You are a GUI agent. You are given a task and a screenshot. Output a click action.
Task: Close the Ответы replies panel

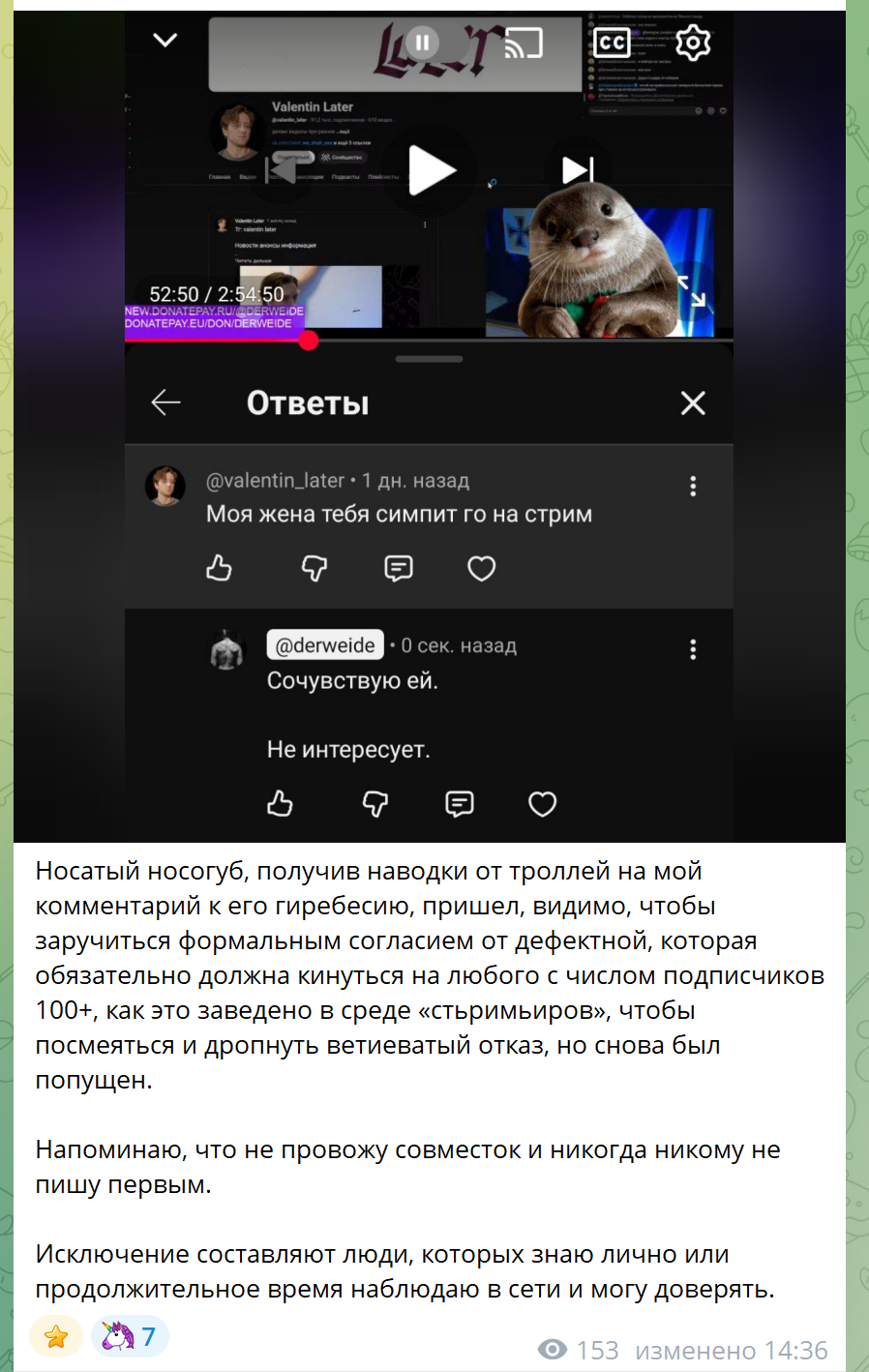[693, 403]
